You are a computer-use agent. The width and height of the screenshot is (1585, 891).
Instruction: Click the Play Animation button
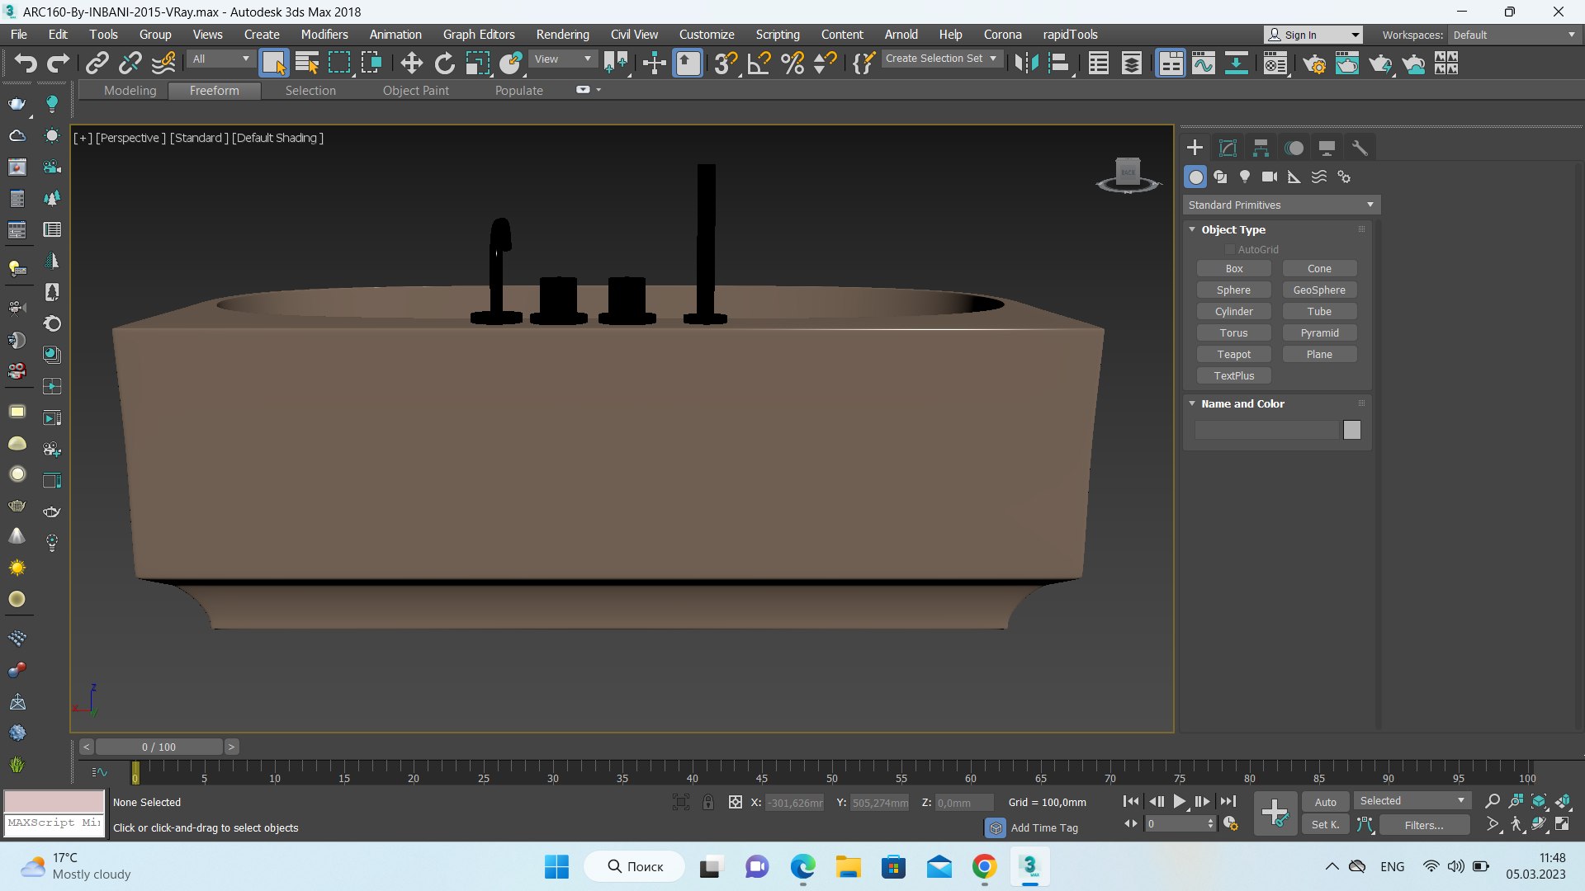click(x=1180, y=801)
